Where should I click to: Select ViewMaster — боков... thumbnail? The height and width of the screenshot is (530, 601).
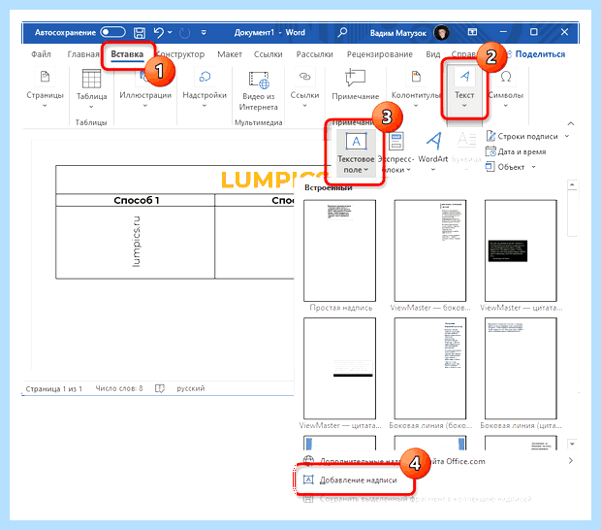click(430, 250)
